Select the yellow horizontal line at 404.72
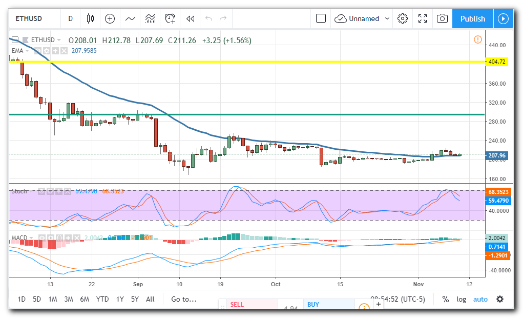This screenshot has height=318, width=523. click(x=247, y=62)
